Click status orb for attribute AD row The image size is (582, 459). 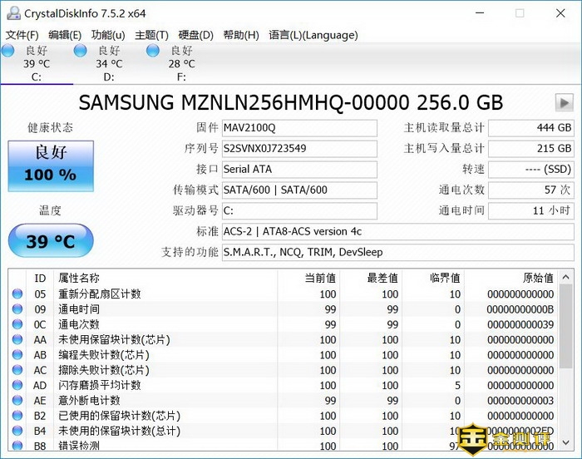(17, 385)
